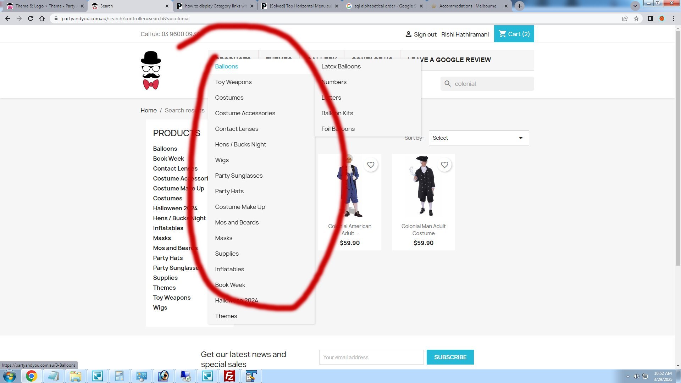
Task: Open Chrome three-dot menu
Action: pyautogui.click(x=673, y=18)
